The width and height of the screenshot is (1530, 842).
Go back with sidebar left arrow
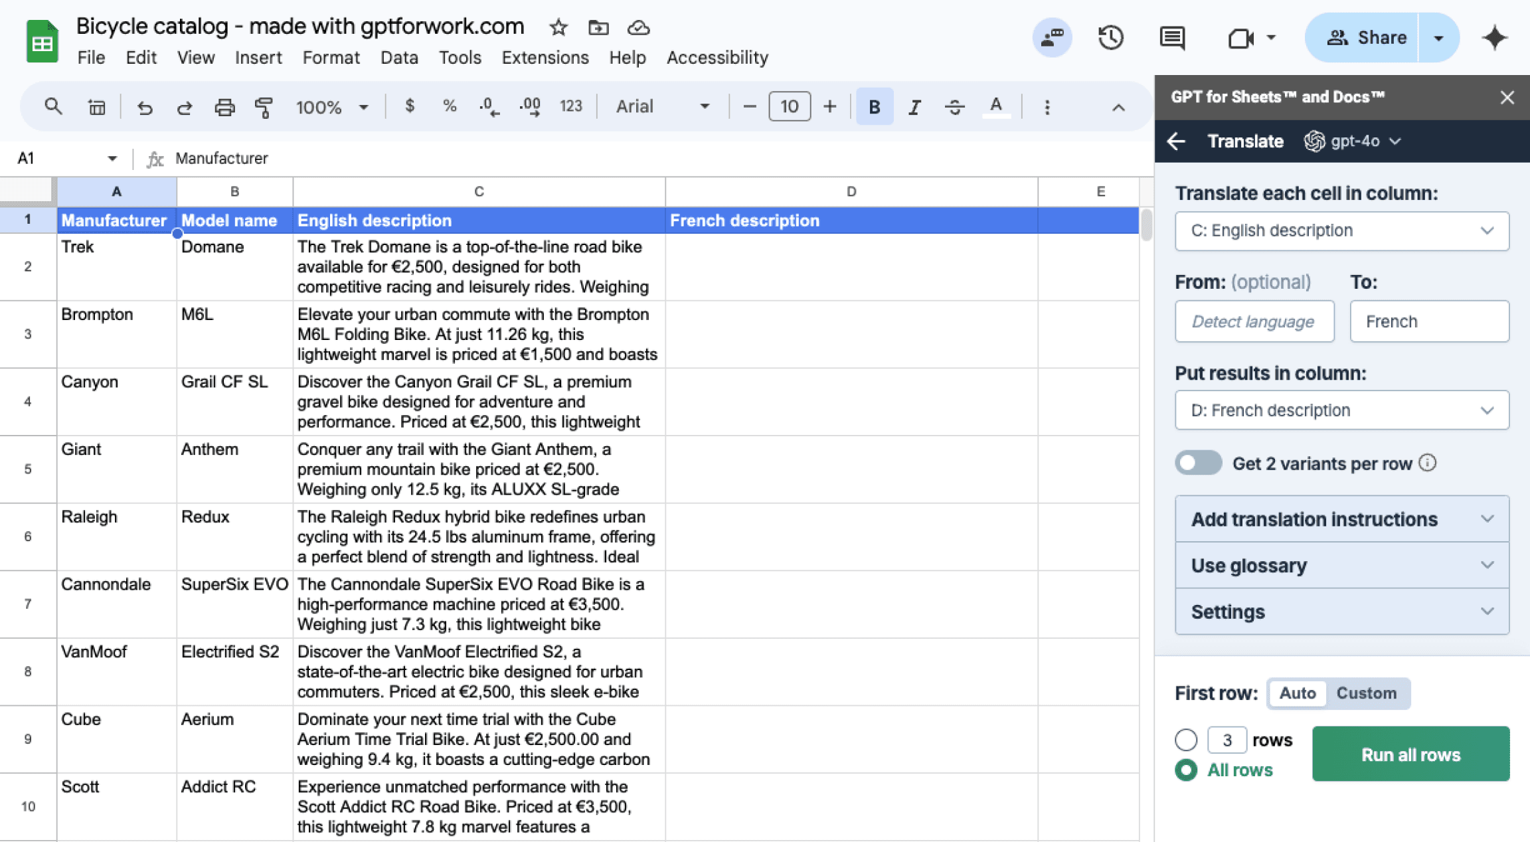click(x=1176, y=141)
